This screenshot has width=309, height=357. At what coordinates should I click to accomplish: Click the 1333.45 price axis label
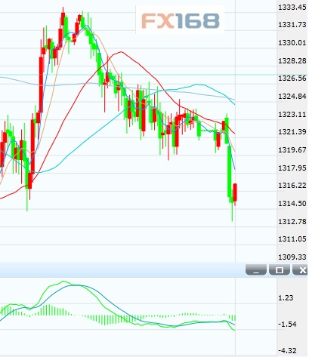[x=292, y=8]
